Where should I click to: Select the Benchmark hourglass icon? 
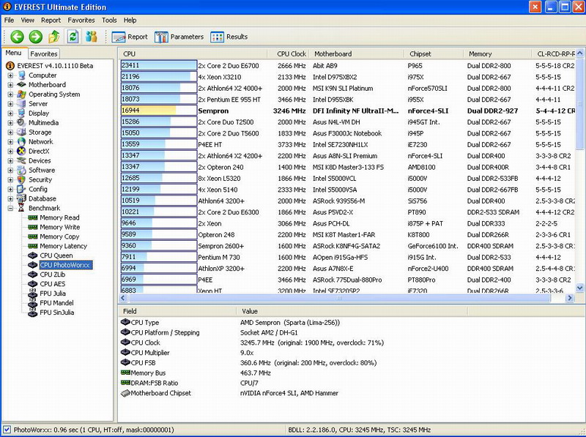point(22,208)
